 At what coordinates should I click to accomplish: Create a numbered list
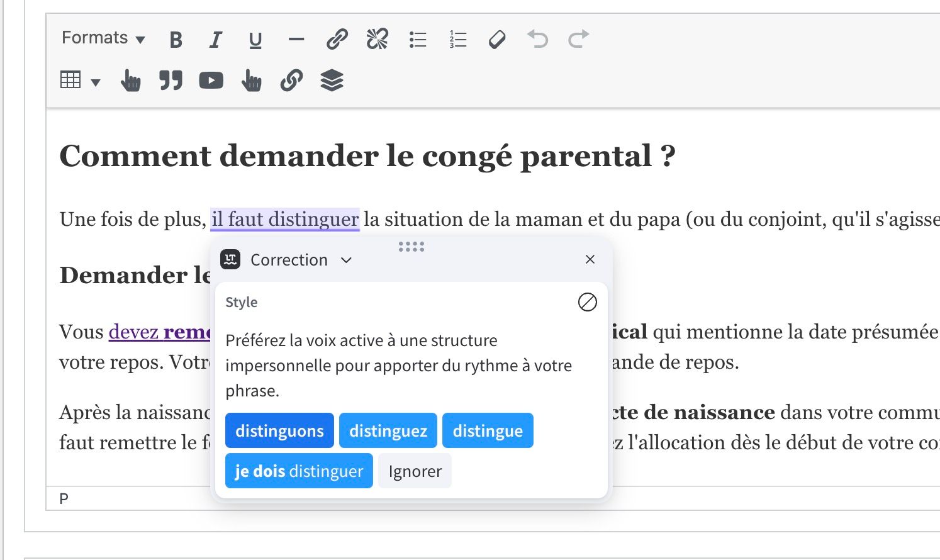pos(457,39)
